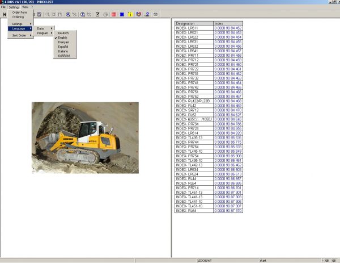Select Order Form from Settings menu
Viewport: 340px width, 263px height.
[20, 12]
